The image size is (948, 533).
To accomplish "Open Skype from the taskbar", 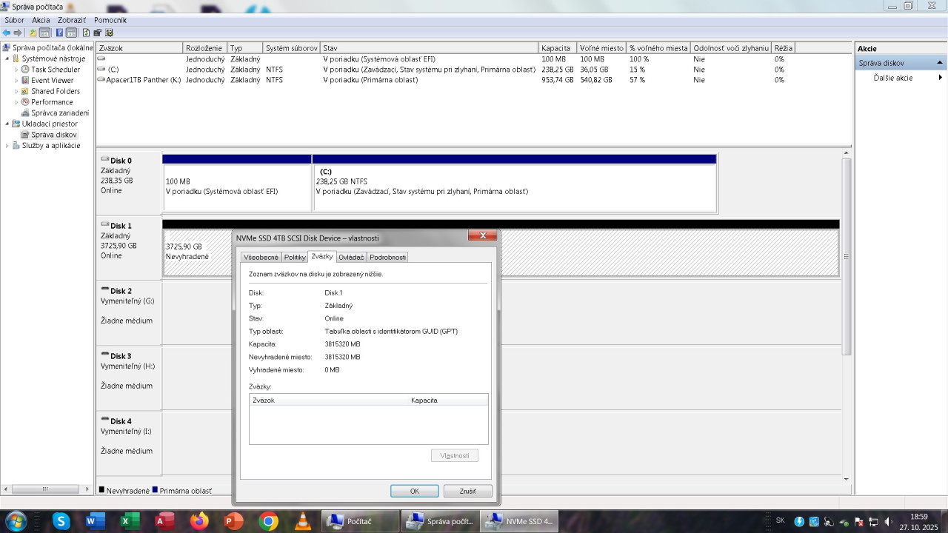I will coord(61,521).
